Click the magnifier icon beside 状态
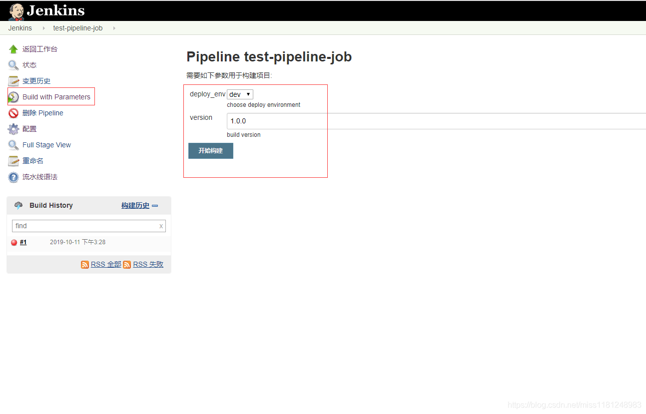Screen dimensions: 646x414 tap(13, 65)
